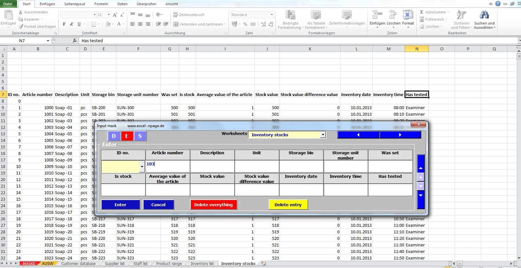
Task: Toggle underline formatting (U)
Action: click(x=79, y=24)
